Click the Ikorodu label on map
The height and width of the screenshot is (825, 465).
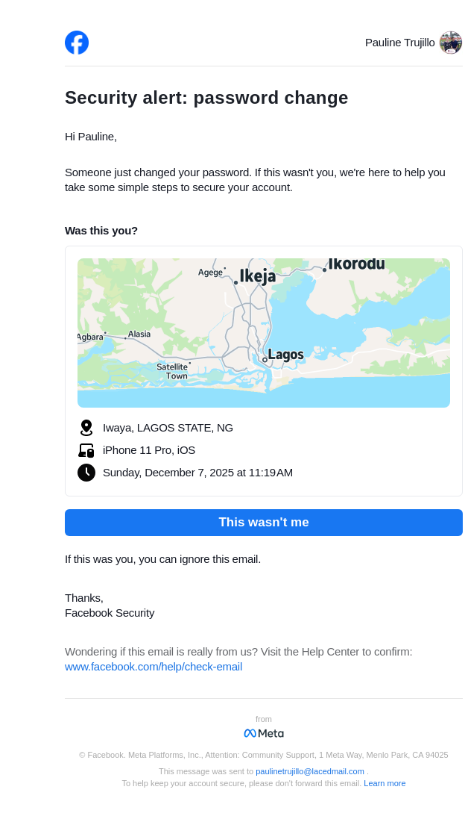tap(356, 264)
